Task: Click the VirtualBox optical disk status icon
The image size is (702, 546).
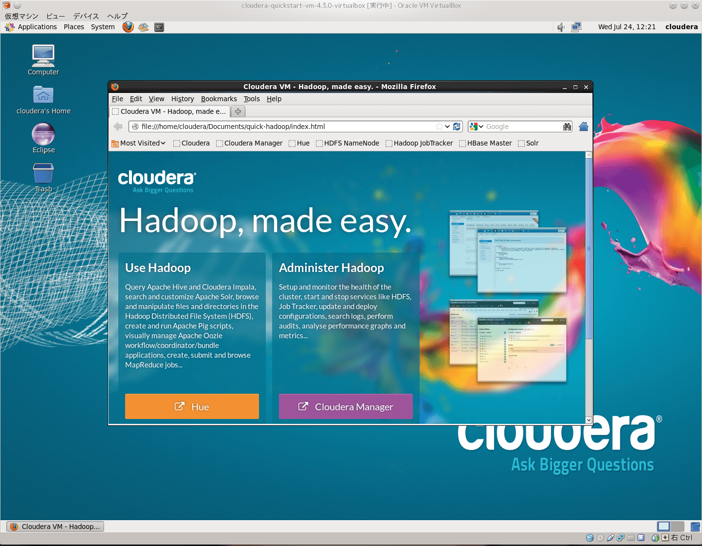Action: [x=600, y=538]
